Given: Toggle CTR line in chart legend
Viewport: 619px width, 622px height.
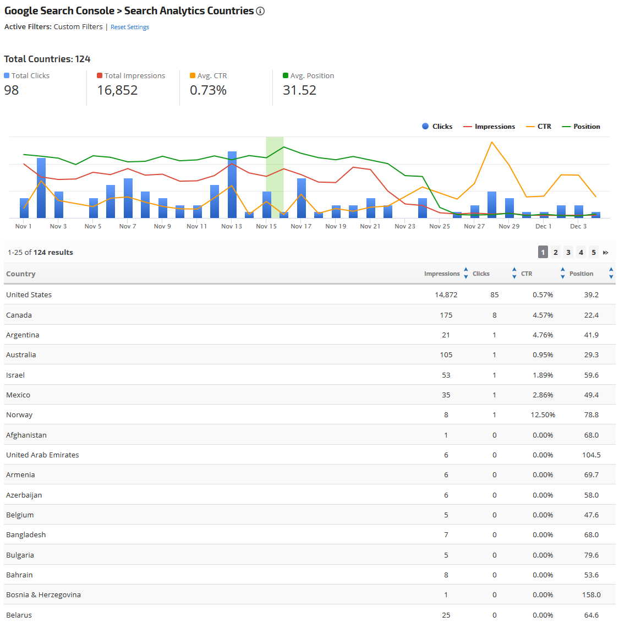Looking at the screenshot, I should 538,127.
